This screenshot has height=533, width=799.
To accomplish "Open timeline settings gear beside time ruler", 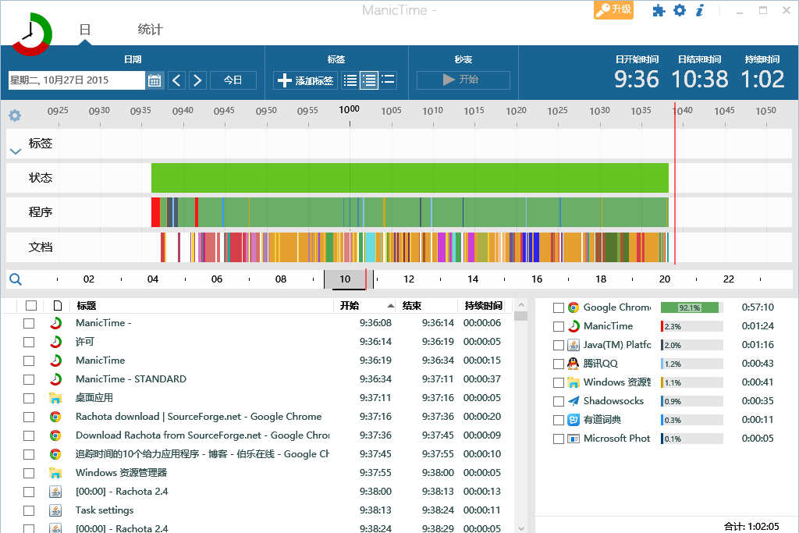I will [x=15, y=115].
